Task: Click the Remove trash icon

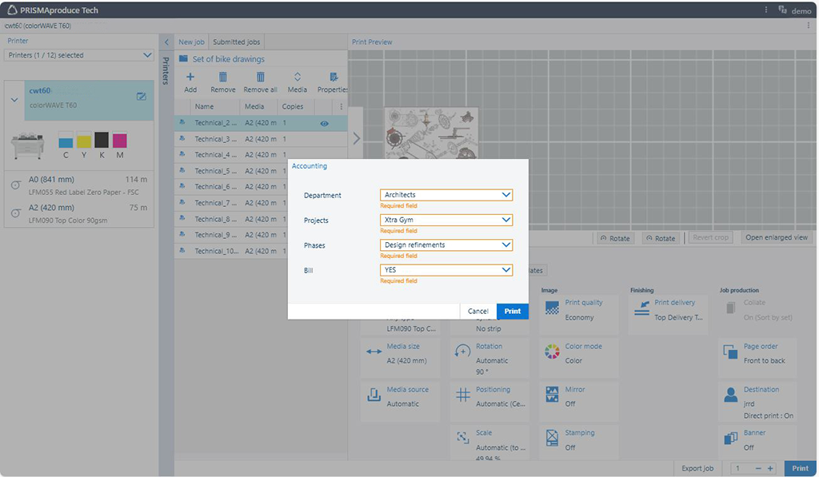Action: pyautogui.click(x=222, y=78)
